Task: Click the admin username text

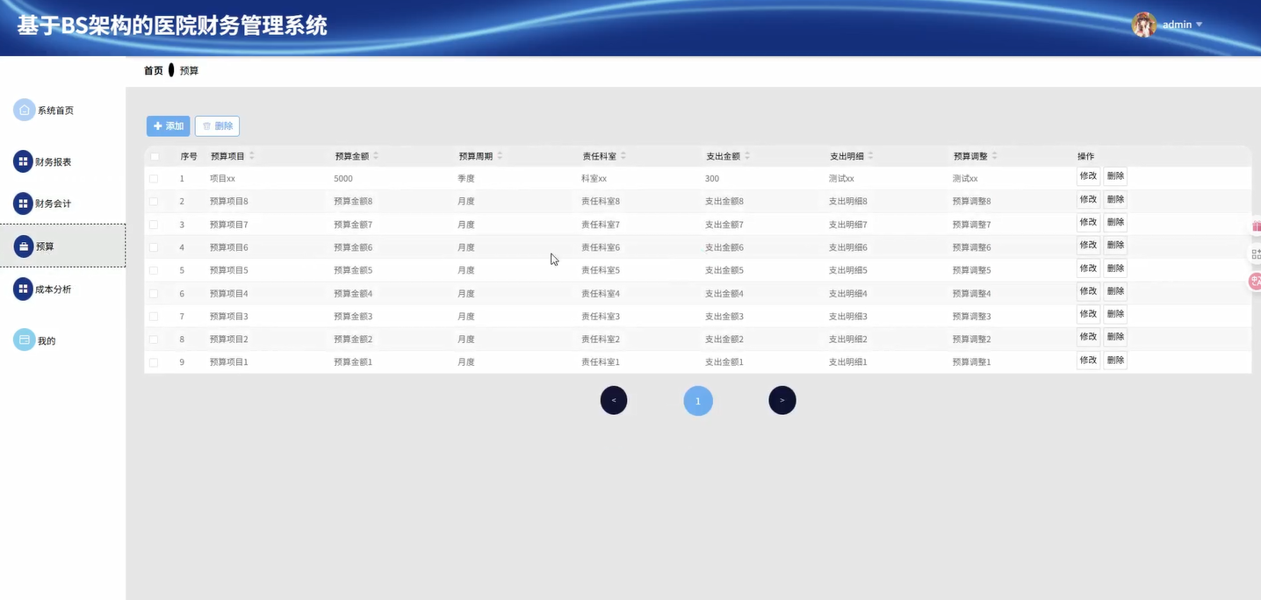Action: click(1177, 25)
